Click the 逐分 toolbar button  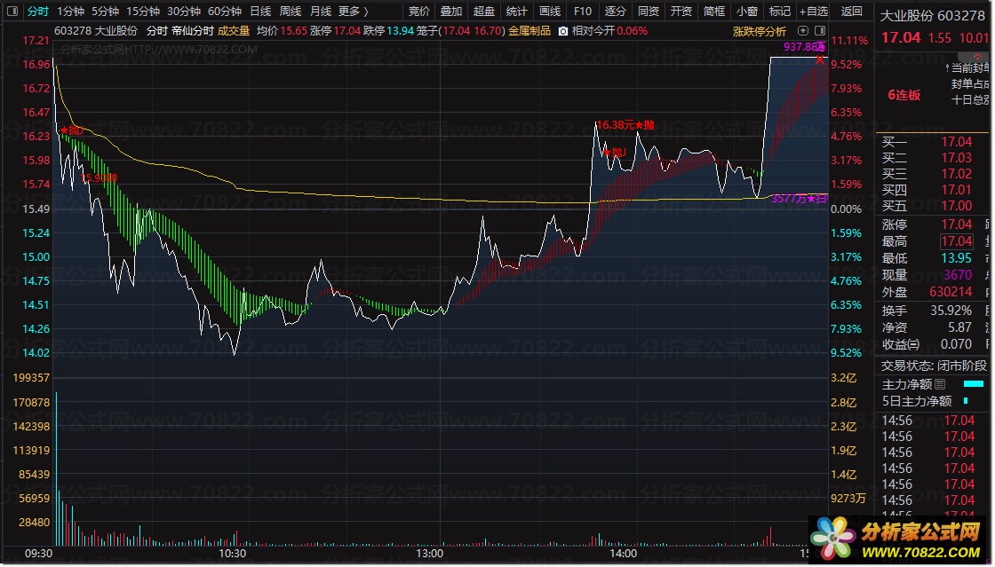click(x=615, y=11)
